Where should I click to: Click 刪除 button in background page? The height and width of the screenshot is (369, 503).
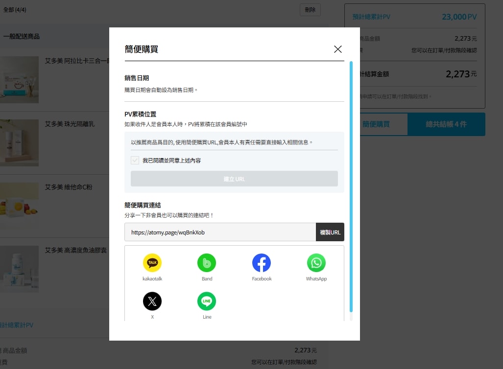(310, 10)
